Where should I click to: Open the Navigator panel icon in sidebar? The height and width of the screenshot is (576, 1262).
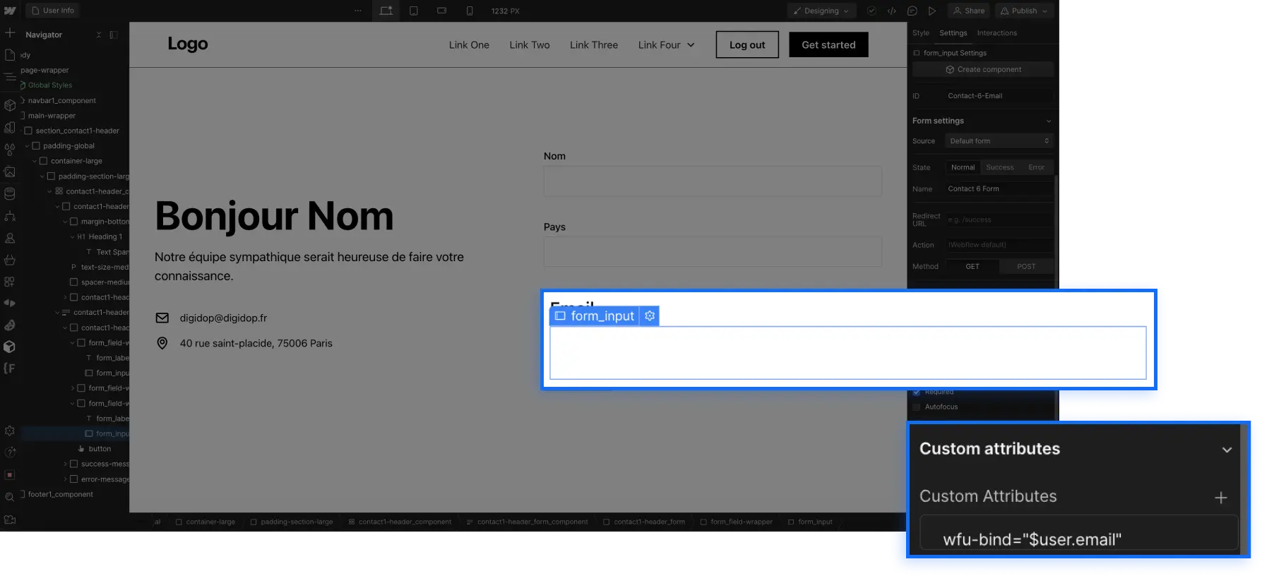10,76
